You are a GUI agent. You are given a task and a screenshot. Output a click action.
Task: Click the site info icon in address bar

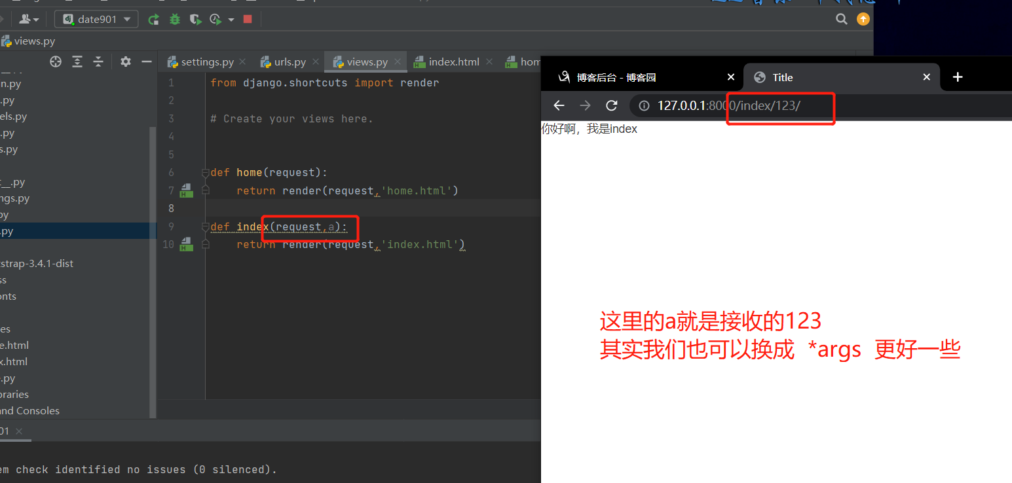click(x=644, y=105)
